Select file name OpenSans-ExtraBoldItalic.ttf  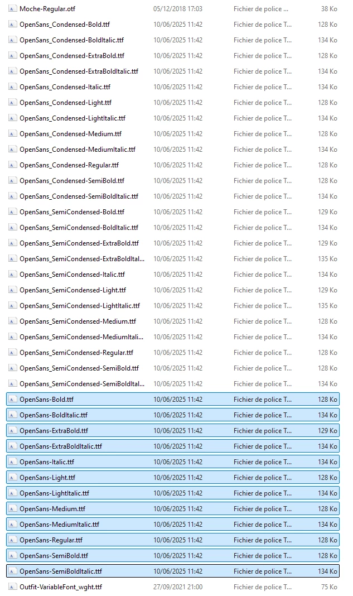(61, 446)
